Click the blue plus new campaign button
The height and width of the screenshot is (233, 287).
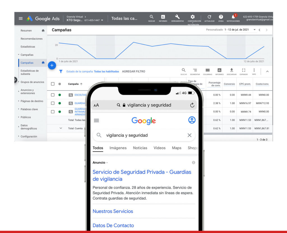point(52,65)
